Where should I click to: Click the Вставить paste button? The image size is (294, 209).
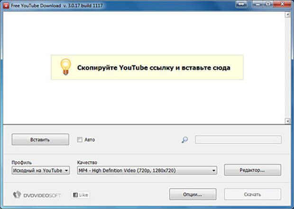click(x=40, y=139)
